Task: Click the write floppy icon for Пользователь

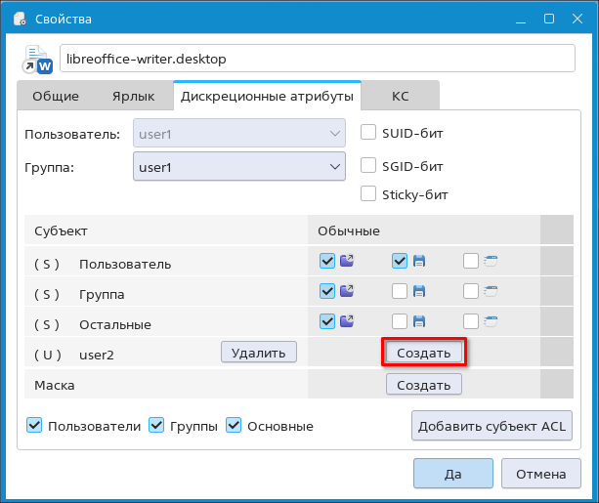Action: click(419, 262)
